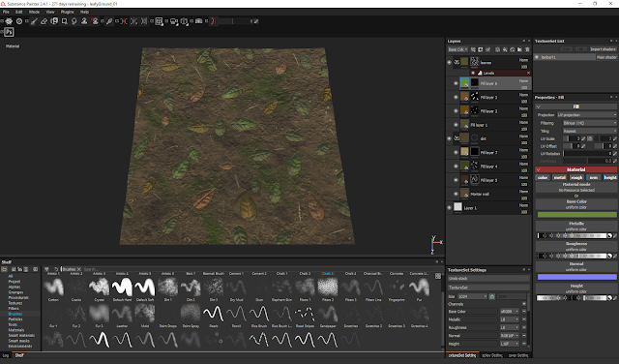Image resolution: width=619 pixels, height=364 pixels.
Task: Toggle visibility of Fill layer 3
Action: click(x=456, y=97)
